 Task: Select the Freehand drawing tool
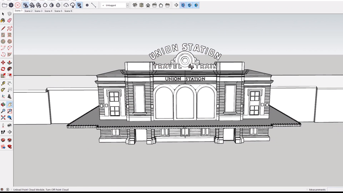click(x=9, y=28)
